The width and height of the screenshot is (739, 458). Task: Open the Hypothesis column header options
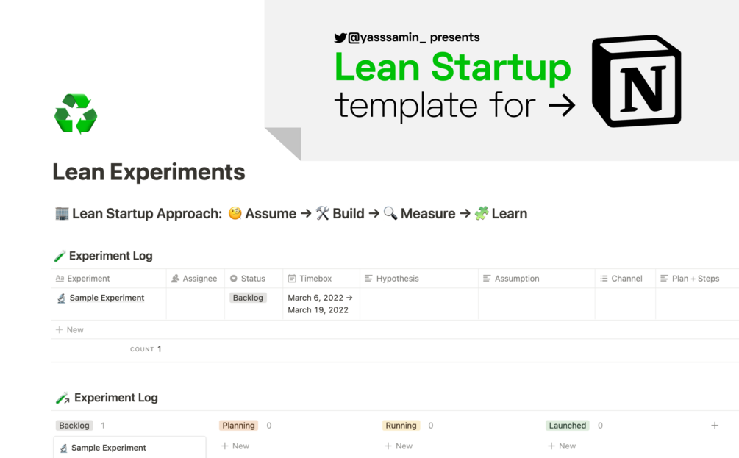click(x=397, y=279)
